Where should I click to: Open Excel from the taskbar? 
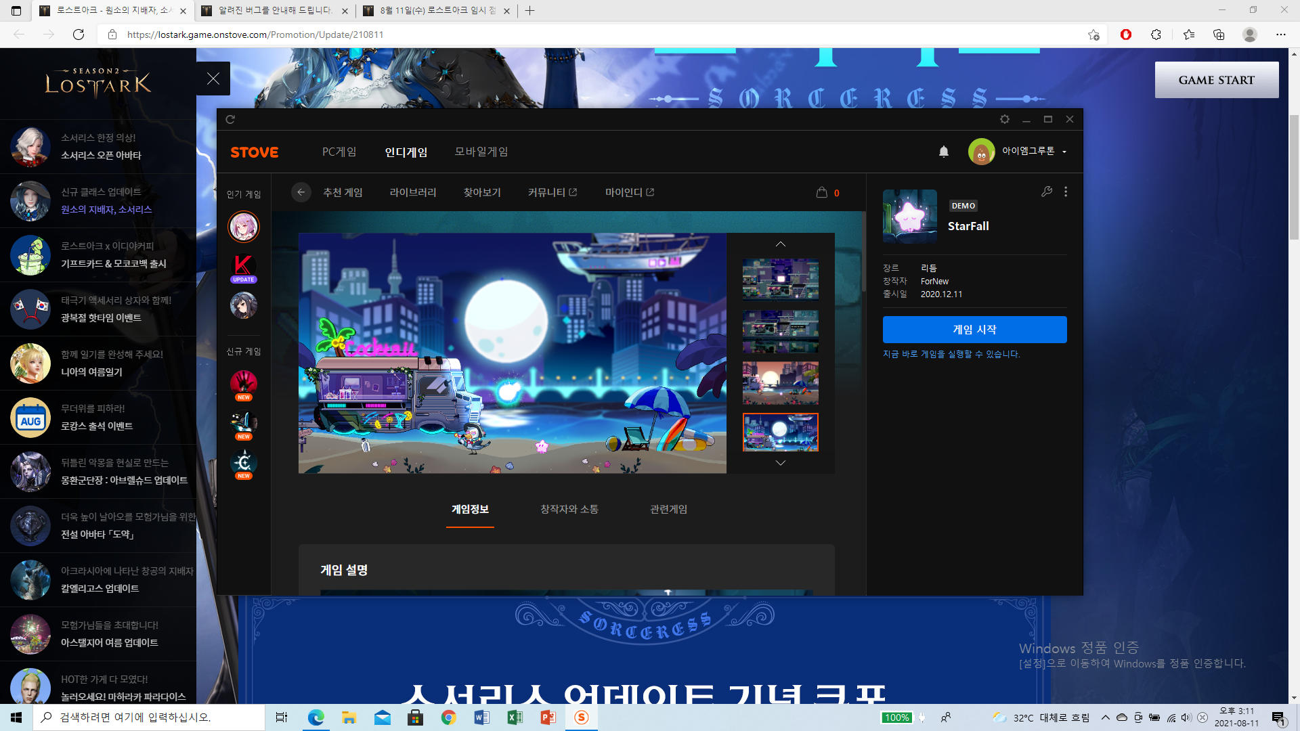[515, 717]
